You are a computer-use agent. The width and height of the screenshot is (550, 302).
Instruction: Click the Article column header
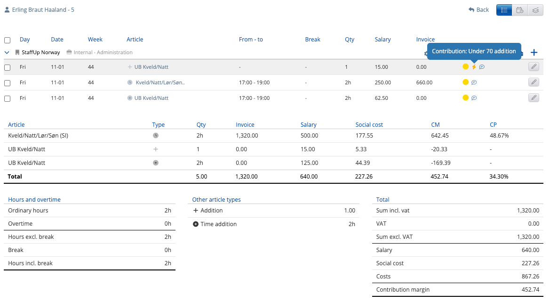click(x=135, y=40)
